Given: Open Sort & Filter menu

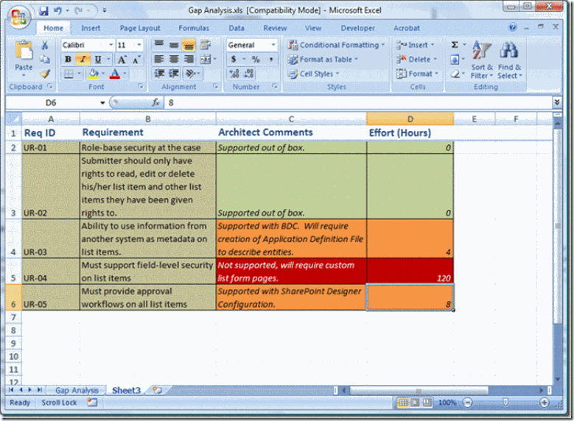Looking at the screenshot, I should [482, 60].
